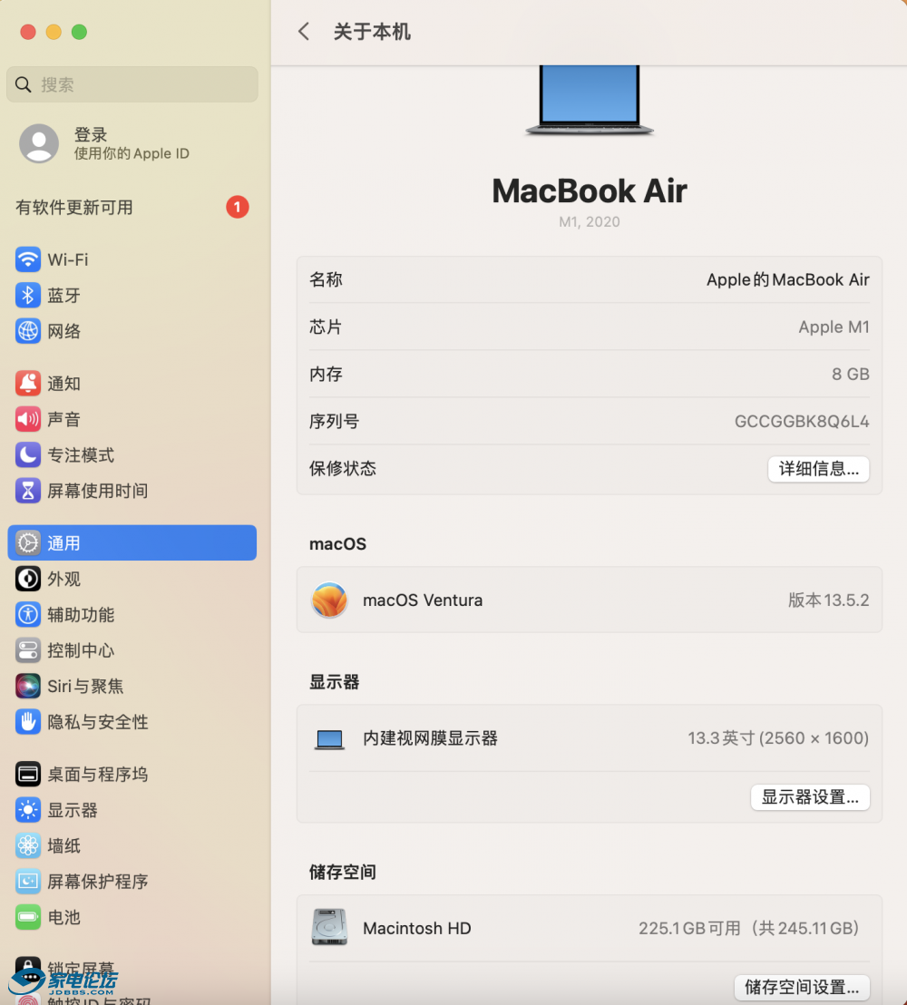Click chip value Apple M1
This screenshot has width=907, height=1005.
[834, 327]
